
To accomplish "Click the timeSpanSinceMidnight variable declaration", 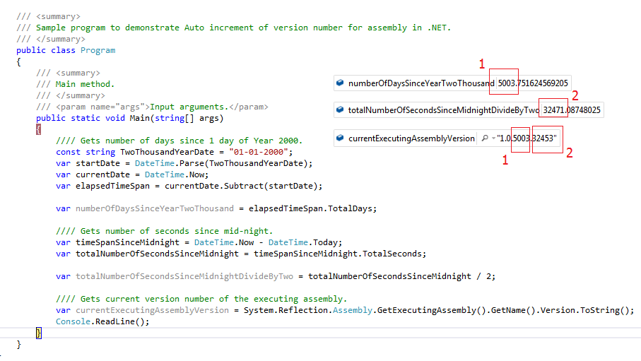I will click(x=127, y=242).
